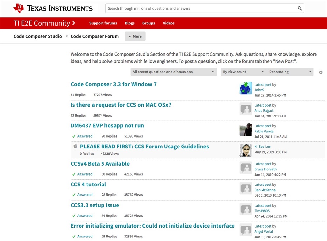The image size is (327, 241).
Task: Click Anup Rajput's default avatar
Action: [x=246, y=109]
